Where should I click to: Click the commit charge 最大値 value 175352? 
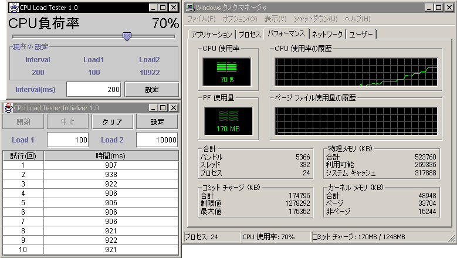coord(299,212)
